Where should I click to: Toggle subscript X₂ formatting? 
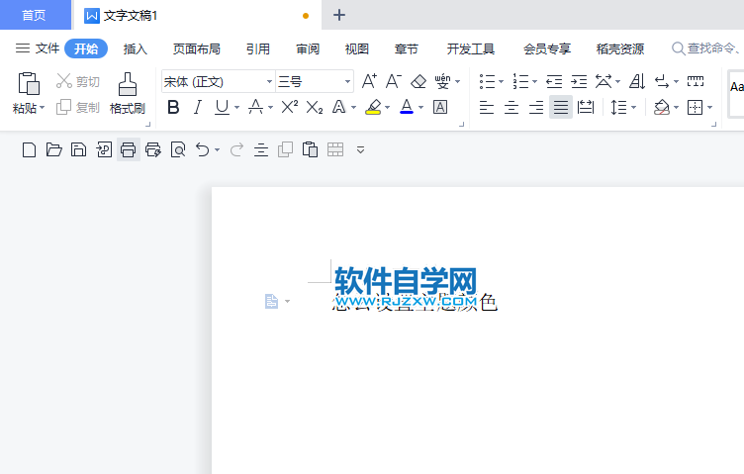pyautogui.click(x=314, y=108)
